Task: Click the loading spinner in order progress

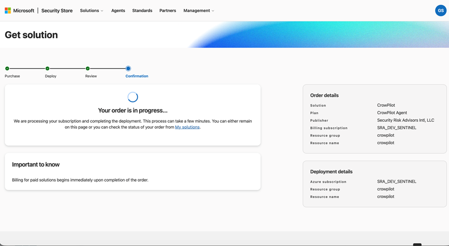Action: pos(133,97)
